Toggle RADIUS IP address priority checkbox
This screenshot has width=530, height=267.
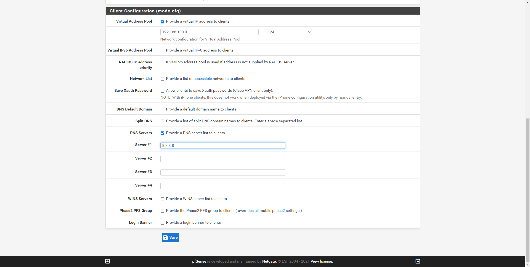pos(162,62)
